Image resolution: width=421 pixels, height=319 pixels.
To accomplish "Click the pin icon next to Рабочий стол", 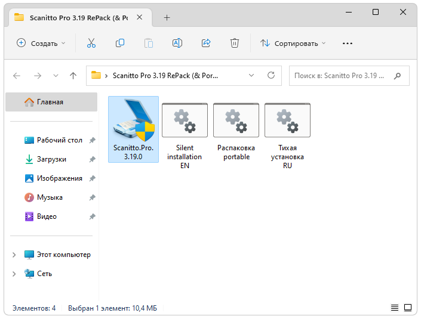I will [x=93, y=140].
